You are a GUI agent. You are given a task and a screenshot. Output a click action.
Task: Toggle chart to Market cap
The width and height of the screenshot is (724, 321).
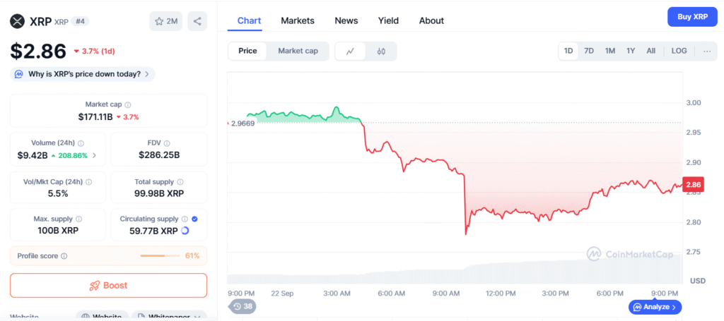tap(298, 51)
